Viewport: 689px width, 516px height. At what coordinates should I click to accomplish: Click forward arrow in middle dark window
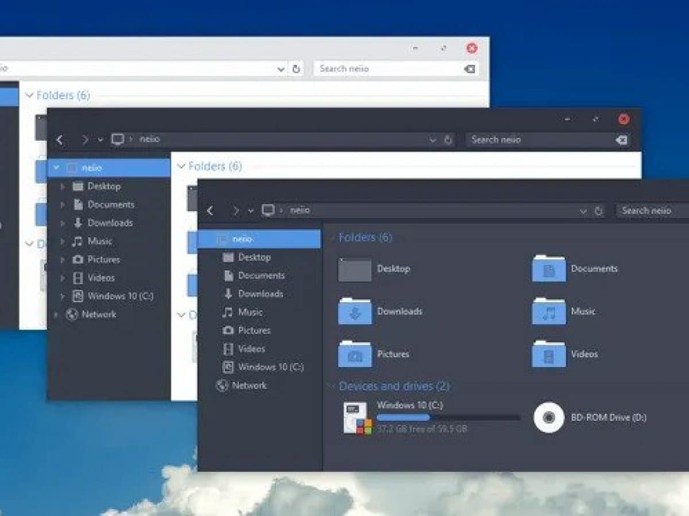[x=85, y=139]
